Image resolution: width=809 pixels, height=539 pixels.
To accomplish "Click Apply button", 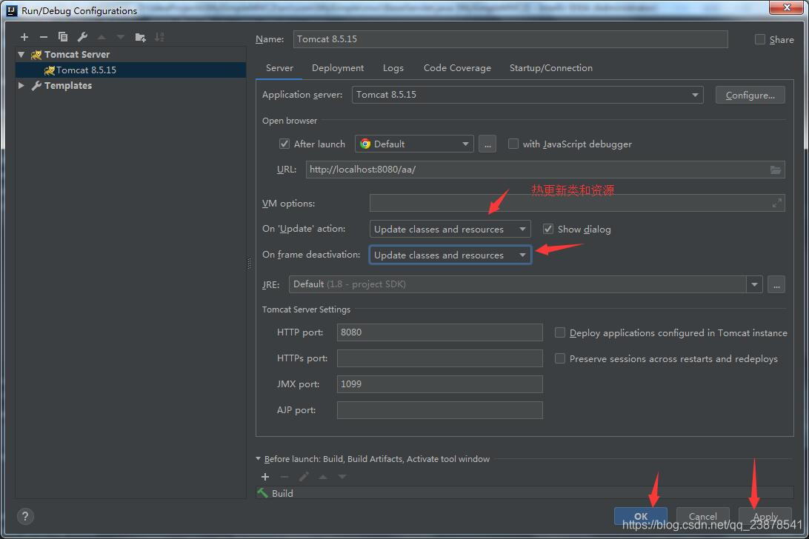I will pos(765,516).
